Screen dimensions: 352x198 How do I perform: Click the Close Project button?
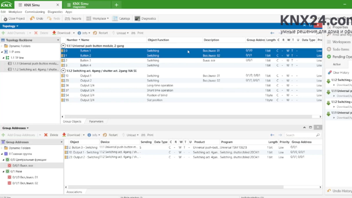(14, 19)
